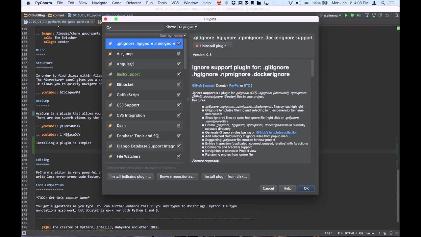421x237 pixels.
Task: Open GitHub's templates collection link
Action: point(277,133)
